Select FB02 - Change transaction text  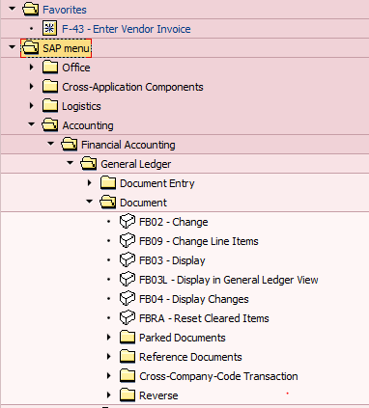pyautogui.click(x=174, y=222)
